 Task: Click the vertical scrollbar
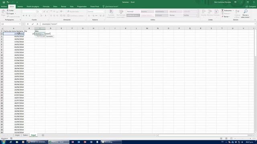pos(255,43)
